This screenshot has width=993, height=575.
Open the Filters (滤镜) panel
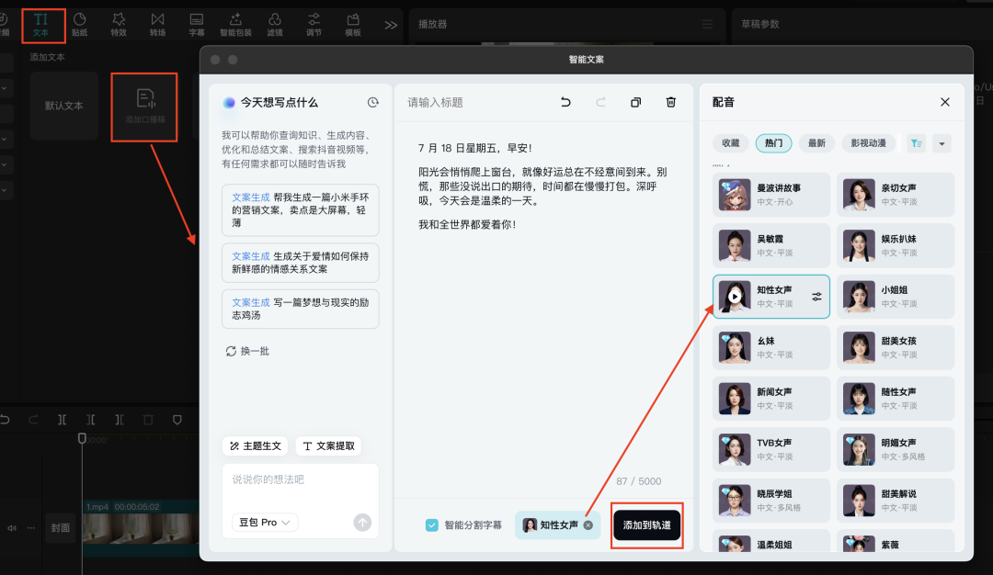pos(274,23)
